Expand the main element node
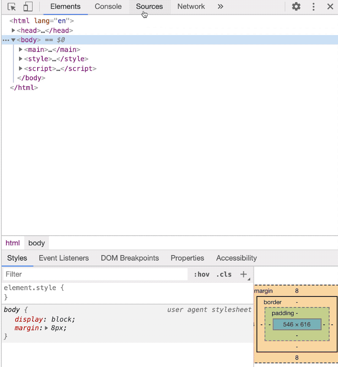Screen dimensions: 338x367 pos(21,49)
